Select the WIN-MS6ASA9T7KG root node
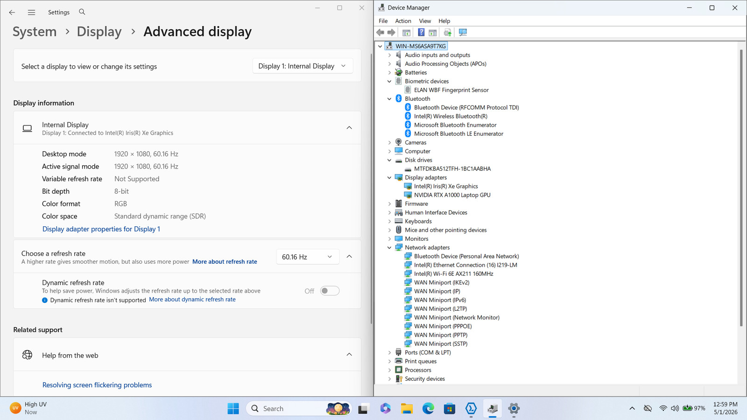 point(420,46)
